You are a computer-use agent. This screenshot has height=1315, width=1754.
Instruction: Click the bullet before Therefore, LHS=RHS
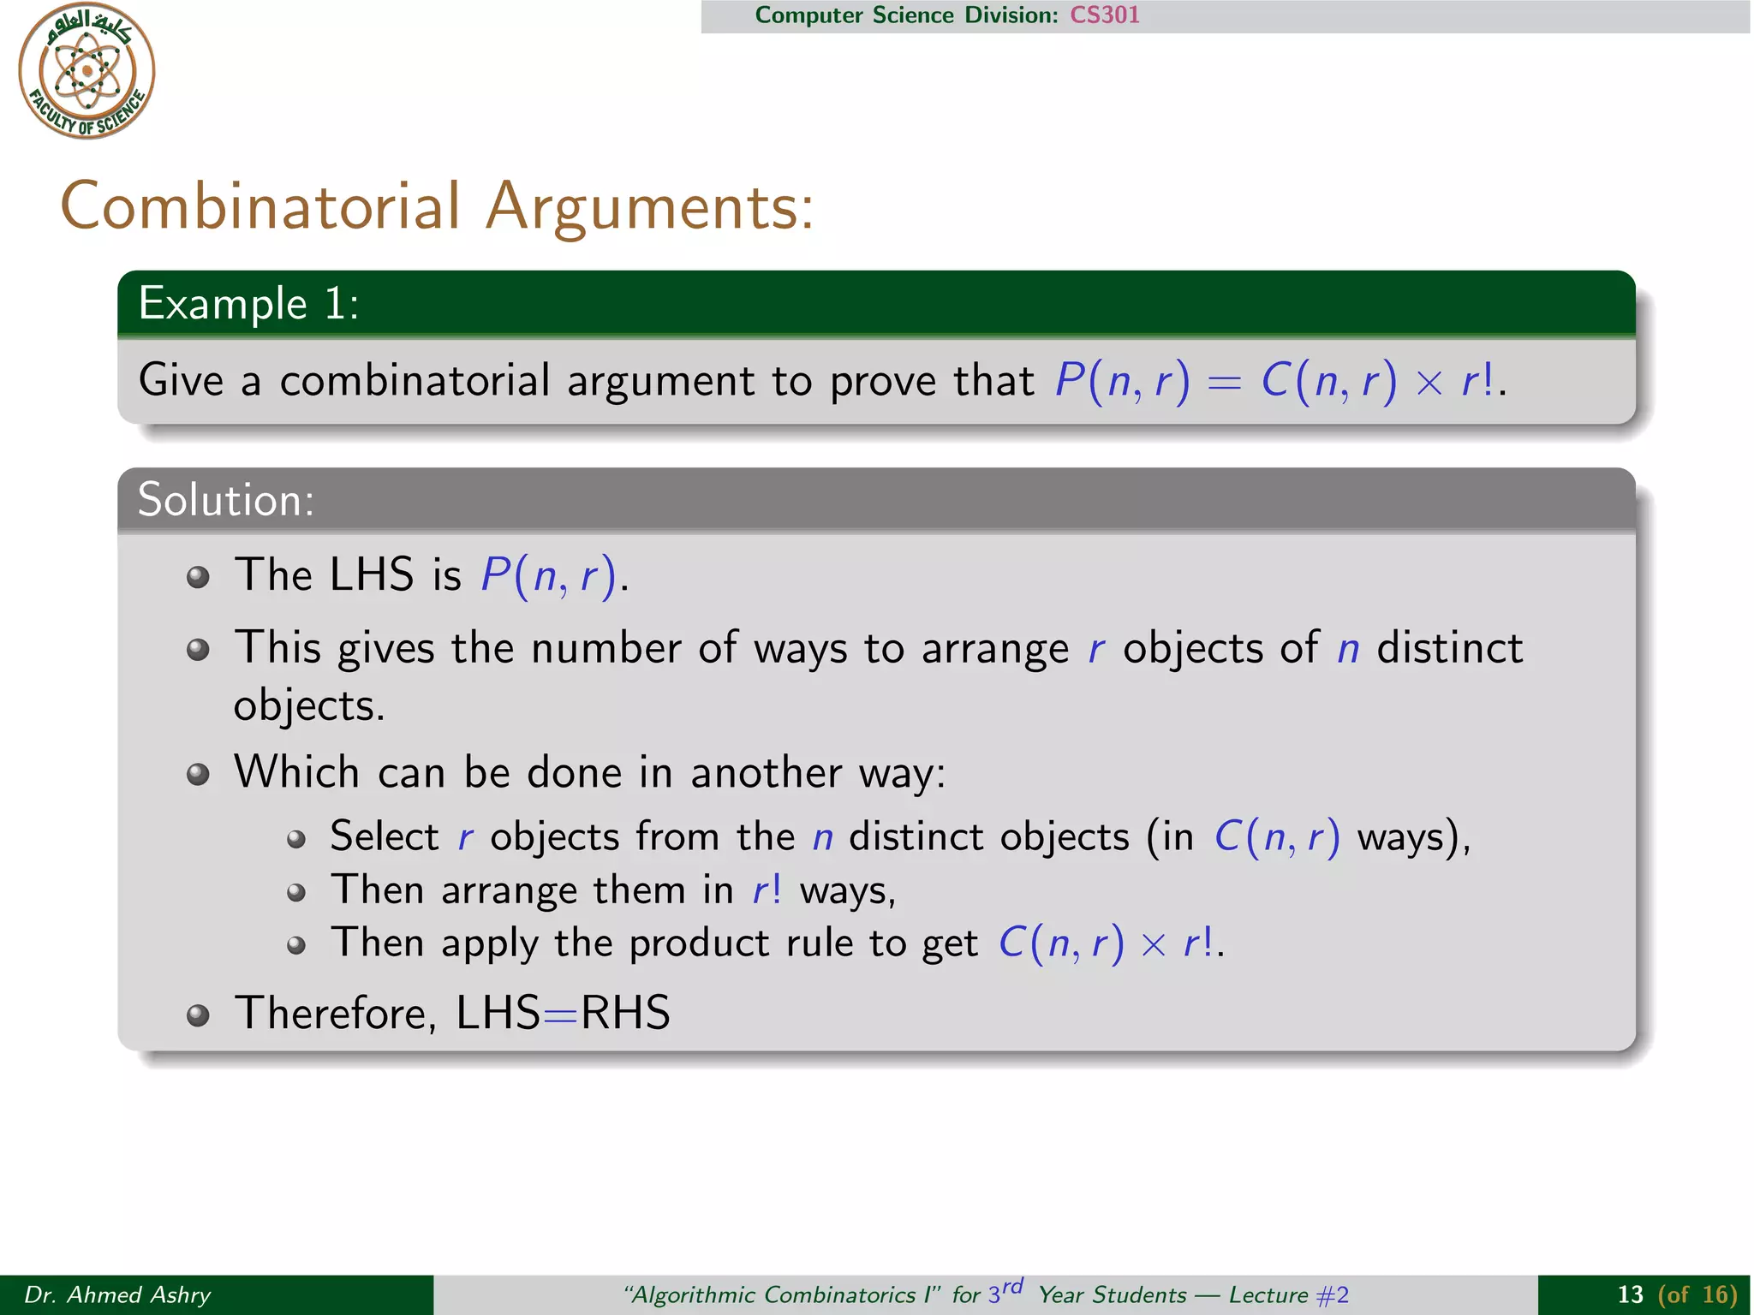(x=198, y=1015)
